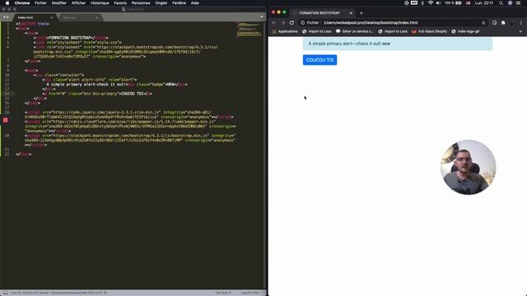
Task: Open the tab list dropdown in Sublime
Action: pyautogui.click(x=262, y=16)
